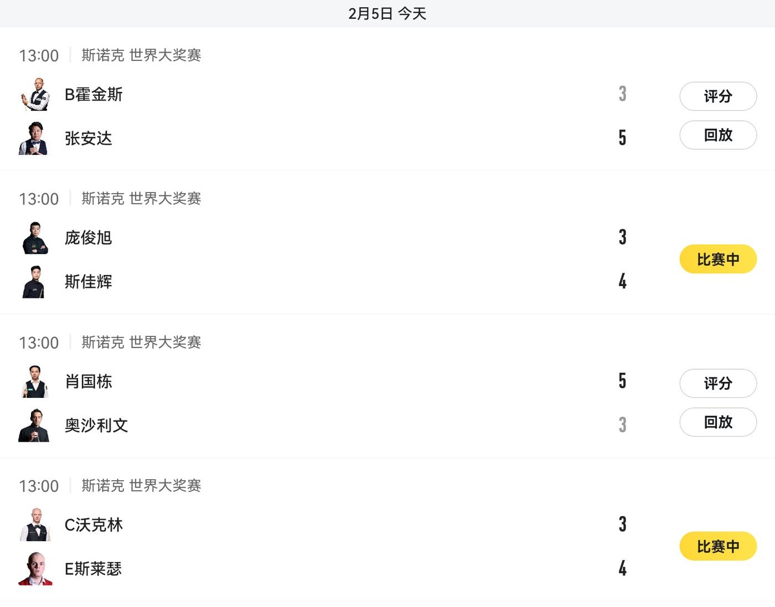Tap 肖国栋 player avatar
775x607 pixels.
35,381
